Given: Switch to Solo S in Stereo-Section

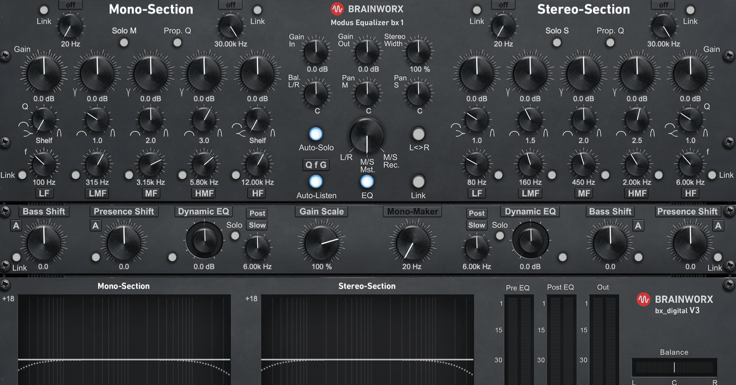Looking at the screenshot, I should [x=557, y=43].
